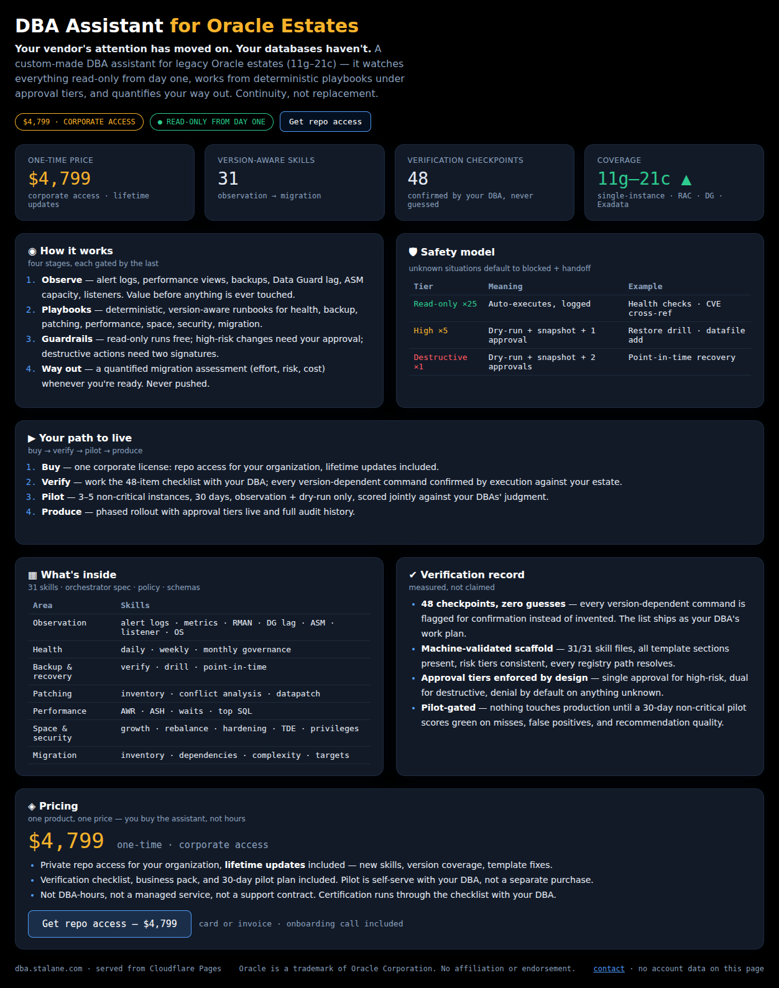Click 'Restore drill · datafile add' cell

point(686,335)
